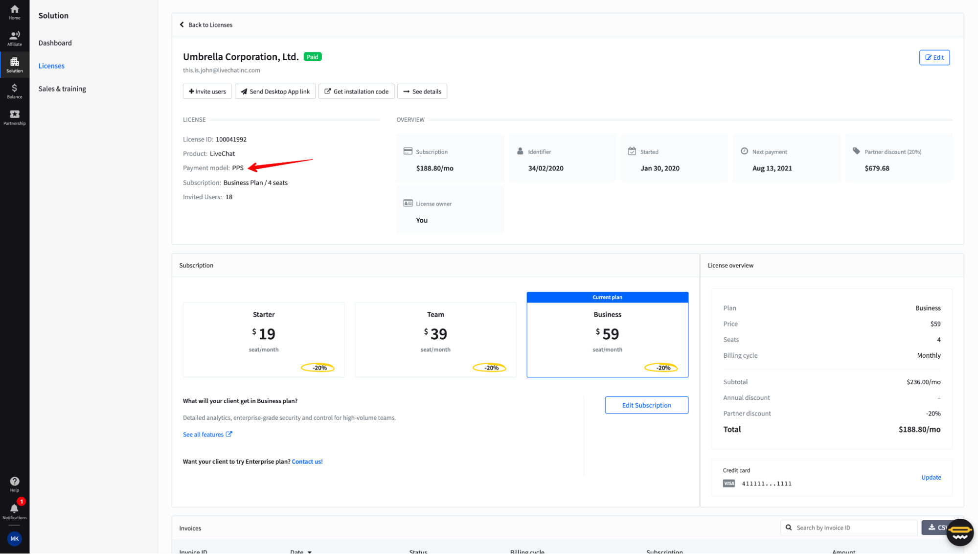Open the Home section in sidebar
The image size is (978, 554).
[14, 12]
